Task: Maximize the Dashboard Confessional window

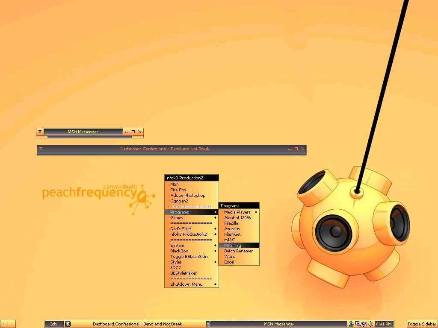Action: [296, 149]
